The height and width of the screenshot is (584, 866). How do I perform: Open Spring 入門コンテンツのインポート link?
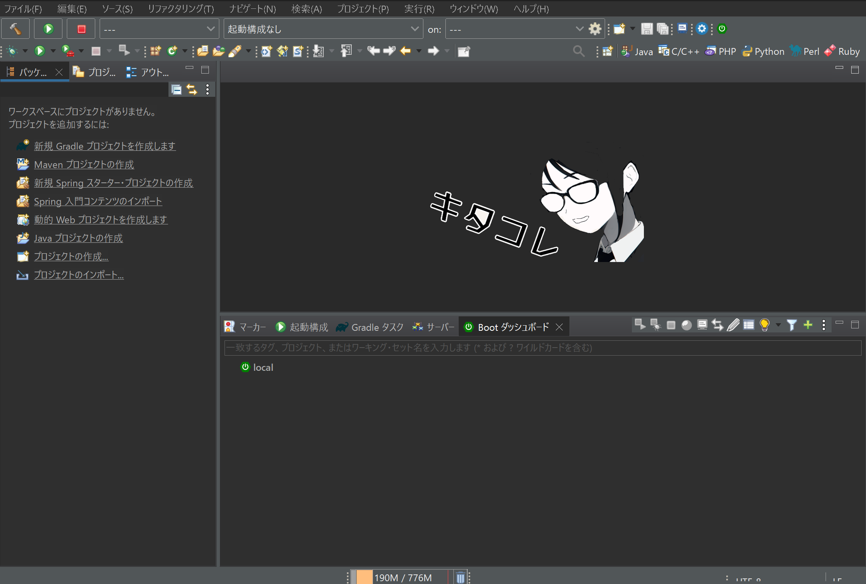[98, 201]
